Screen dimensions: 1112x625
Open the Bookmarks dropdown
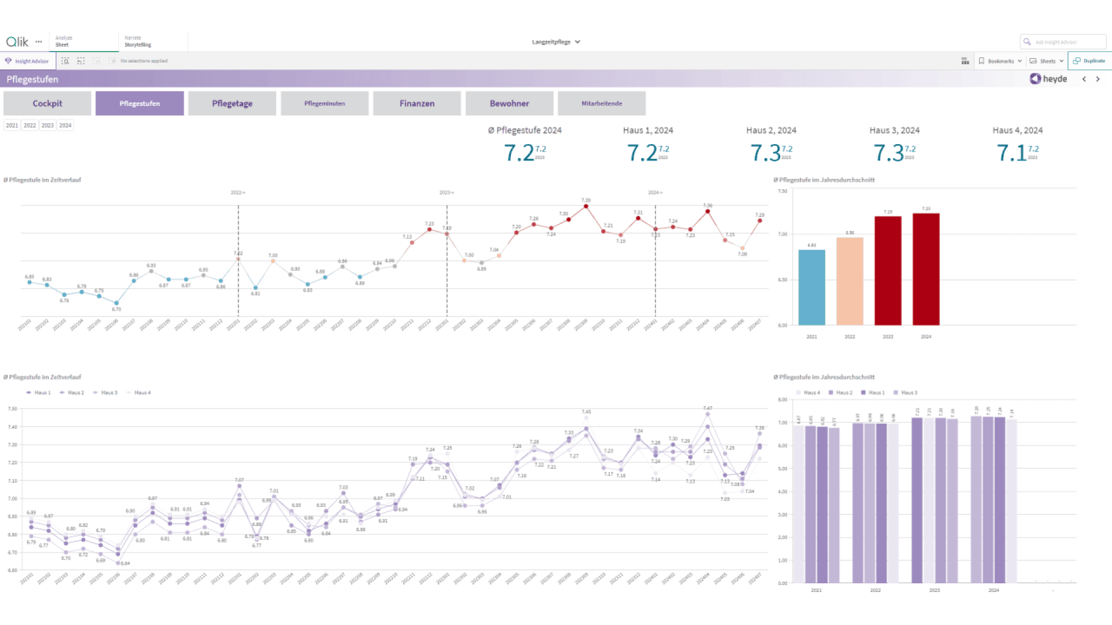pos(1000,61)
